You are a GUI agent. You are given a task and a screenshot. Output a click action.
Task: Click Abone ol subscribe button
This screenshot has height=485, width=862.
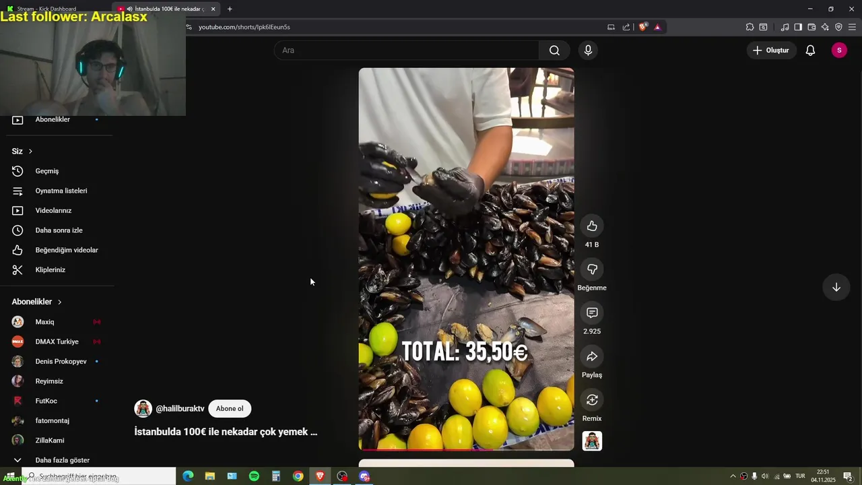pos(230,409)
